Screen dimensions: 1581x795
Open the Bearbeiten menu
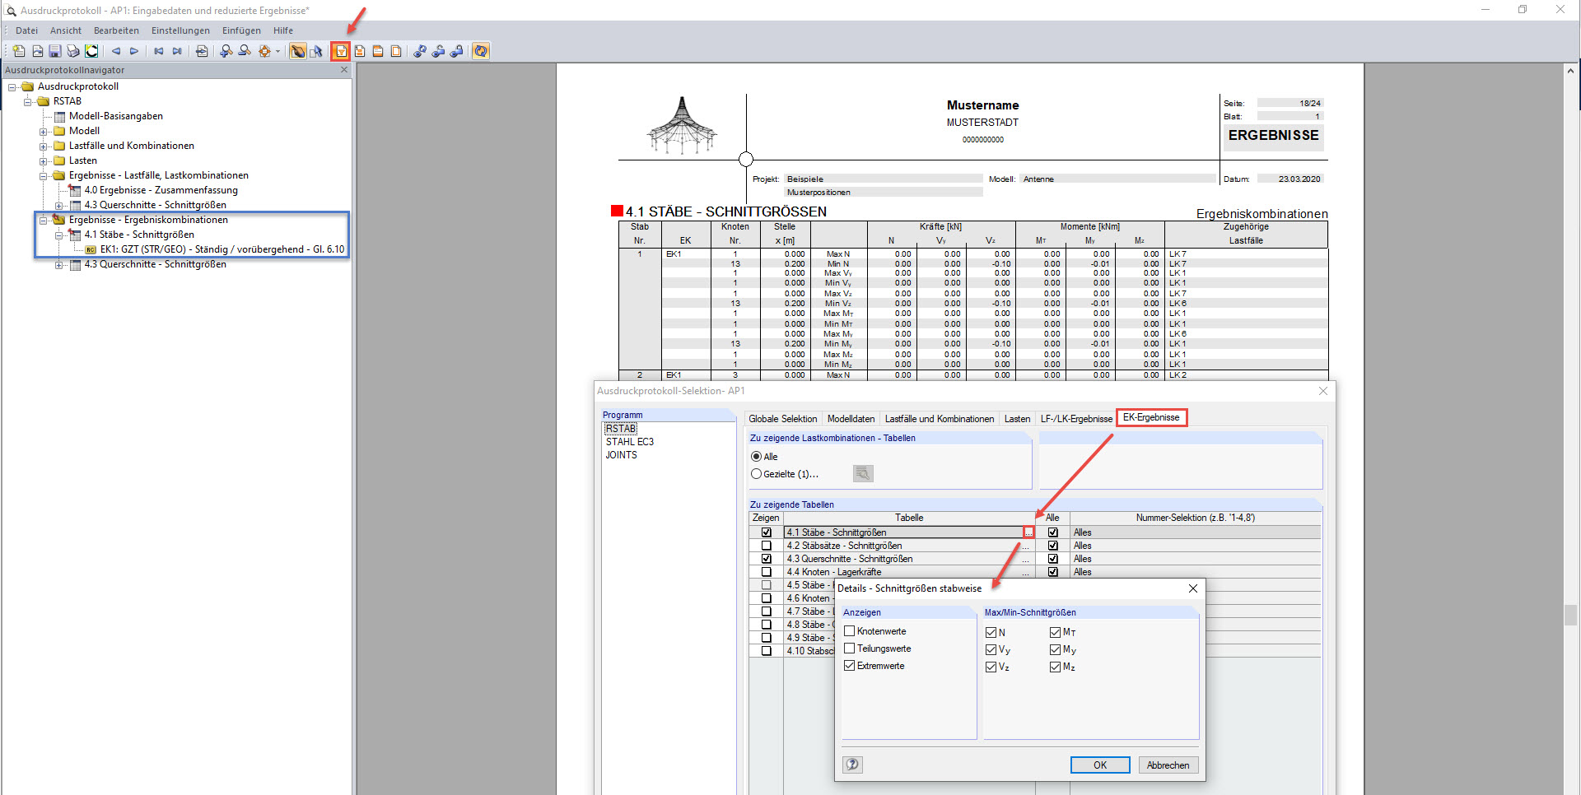(x=116, y=30)
